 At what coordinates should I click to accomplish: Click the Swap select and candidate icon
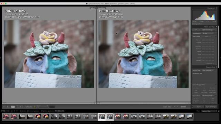165,107
